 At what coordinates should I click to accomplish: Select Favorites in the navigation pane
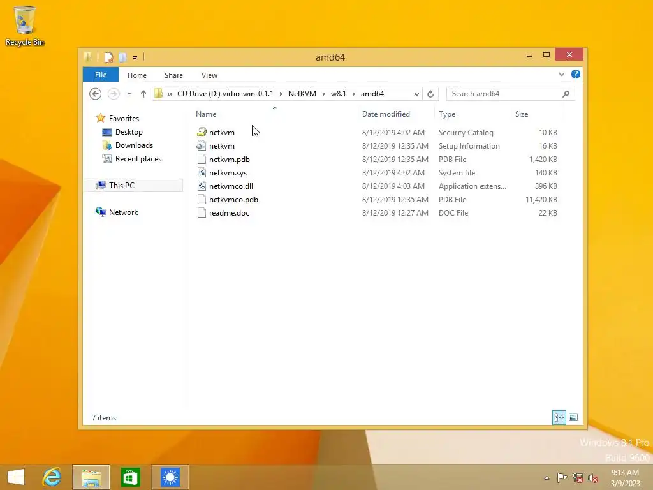[124, 118]
